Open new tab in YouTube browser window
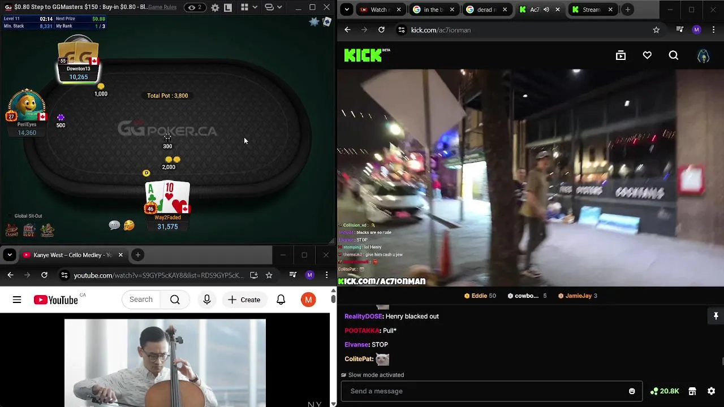The width and height of the screenshot is (724, 407). (137, 255)
